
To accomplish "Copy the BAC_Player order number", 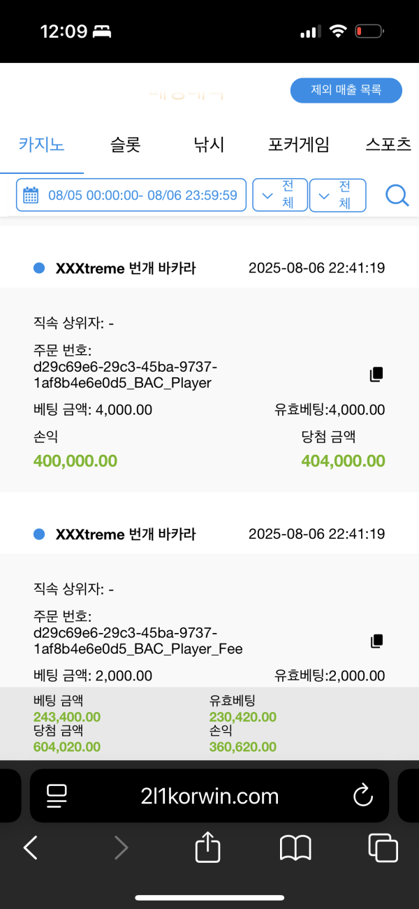I will point(376,374).
